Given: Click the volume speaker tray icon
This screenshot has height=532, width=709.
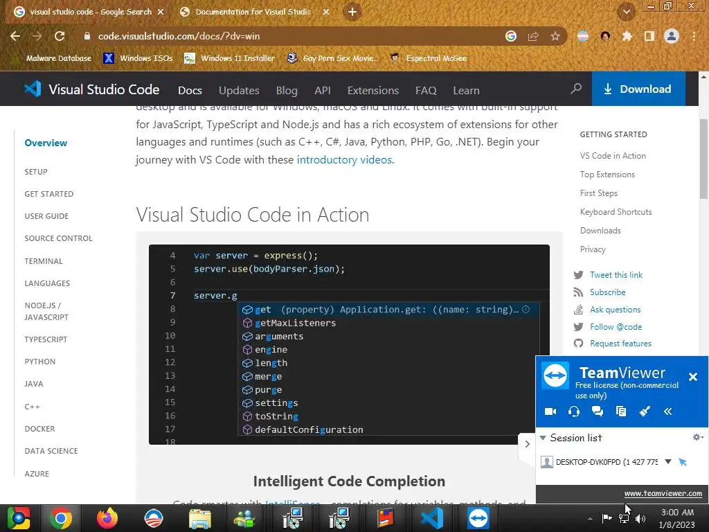Looking at the screenshot, I should [640, 519].
